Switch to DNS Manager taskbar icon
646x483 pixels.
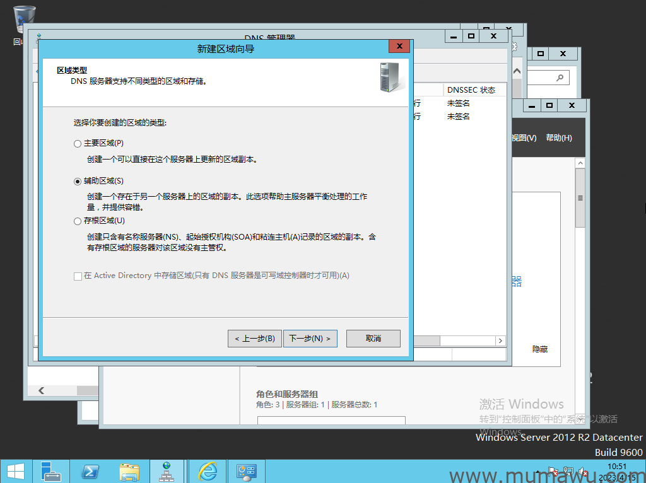pyautogui.click(x=167, y=471)
